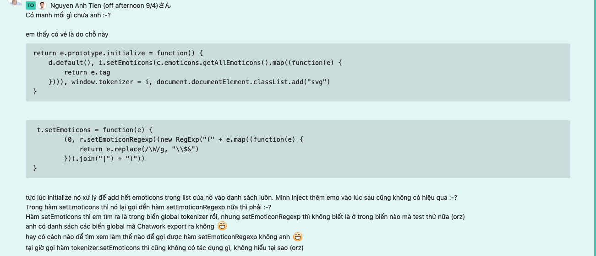
Task: Click the "return e.replace(/\W/g" code line
Action: (139, 149)
